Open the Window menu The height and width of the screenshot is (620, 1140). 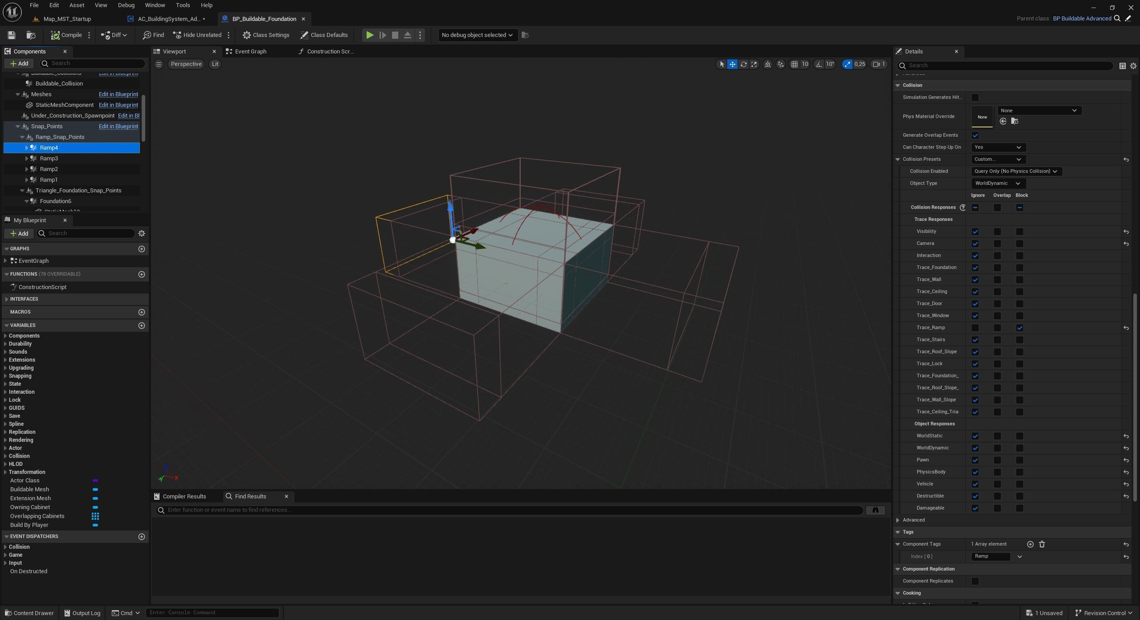(x=155, y=5)
